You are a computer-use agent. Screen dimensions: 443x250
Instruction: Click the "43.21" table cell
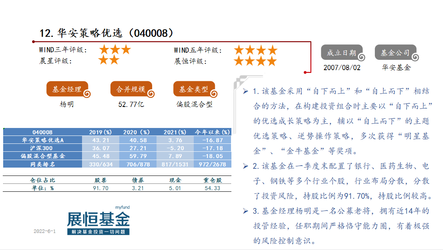pyautogui.click(x=101, y=140)
